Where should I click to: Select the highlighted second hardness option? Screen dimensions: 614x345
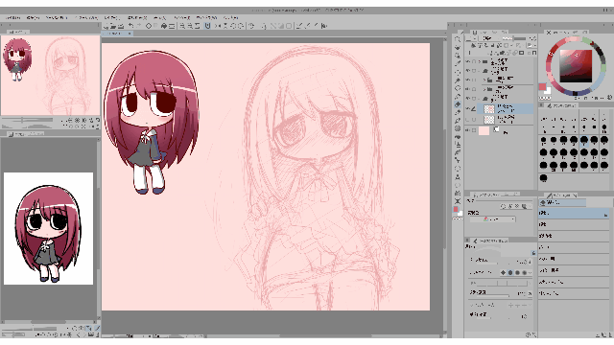pyautogui.click(x=510, y=272)
